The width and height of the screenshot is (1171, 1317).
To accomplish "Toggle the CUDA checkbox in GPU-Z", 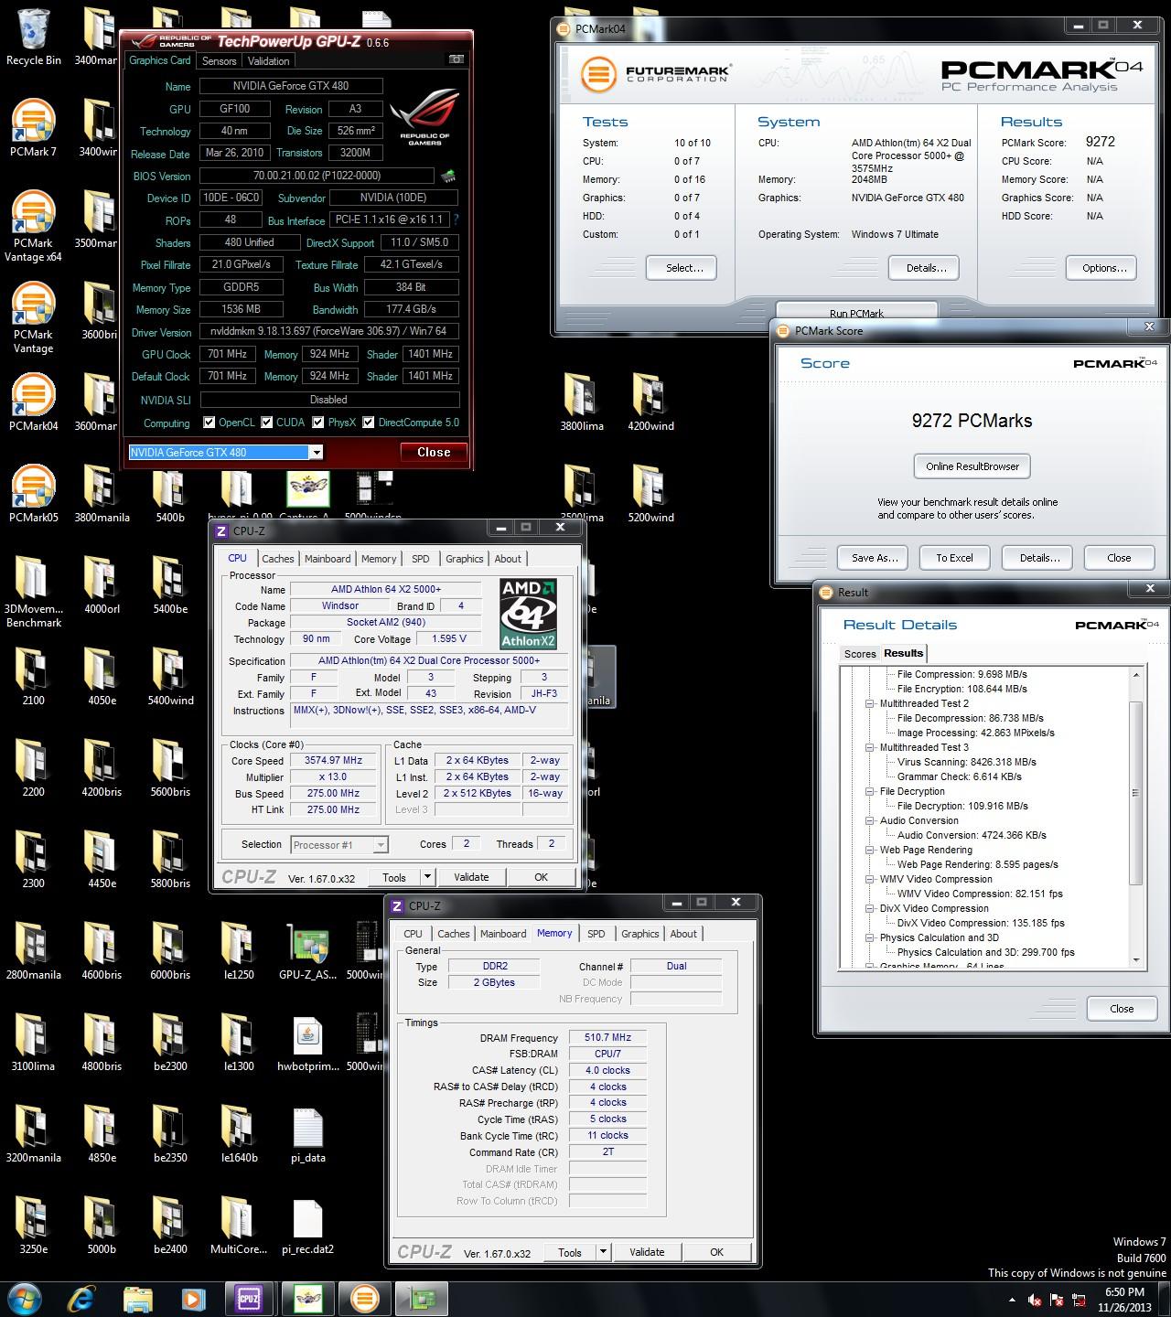I will coord(267,423).
